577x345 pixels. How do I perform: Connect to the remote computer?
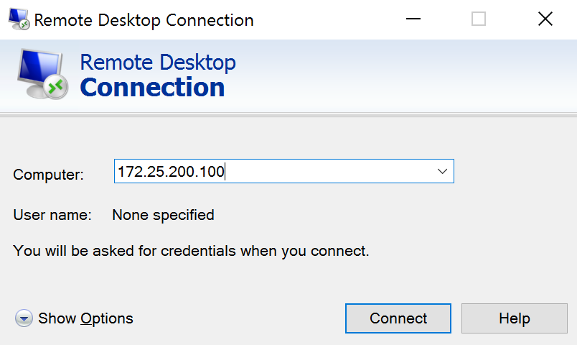pos(398,318)
